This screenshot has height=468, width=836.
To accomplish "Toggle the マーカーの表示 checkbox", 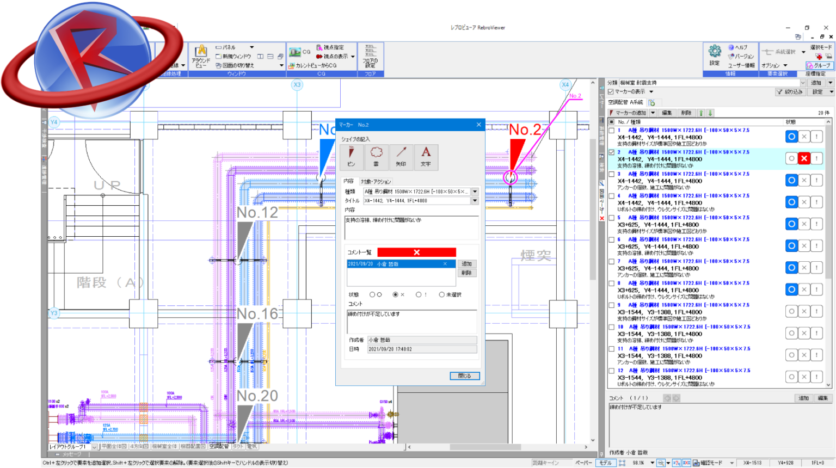I will tap(611, 92).
